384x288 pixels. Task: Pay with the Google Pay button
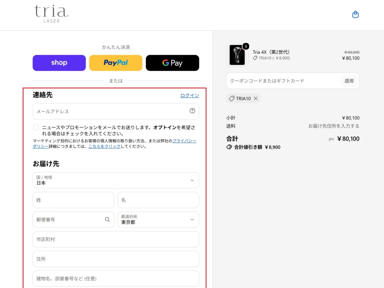tap(172, 63)
